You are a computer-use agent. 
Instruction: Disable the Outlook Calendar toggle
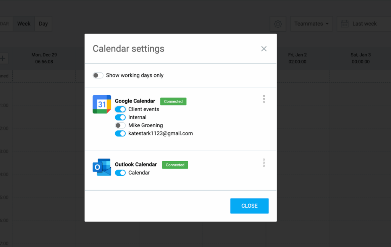pos(120,173)
